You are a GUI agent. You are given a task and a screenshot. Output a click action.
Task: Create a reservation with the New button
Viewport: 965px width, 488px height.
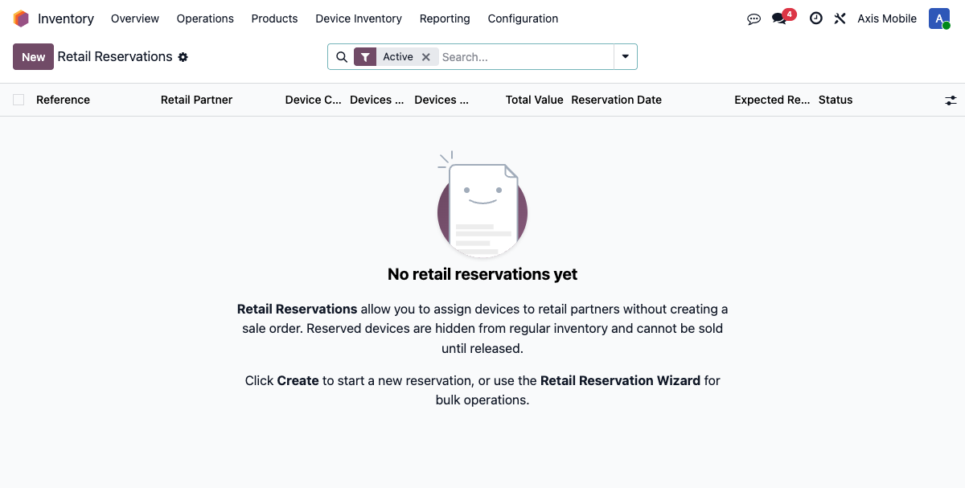pos(33,56)
